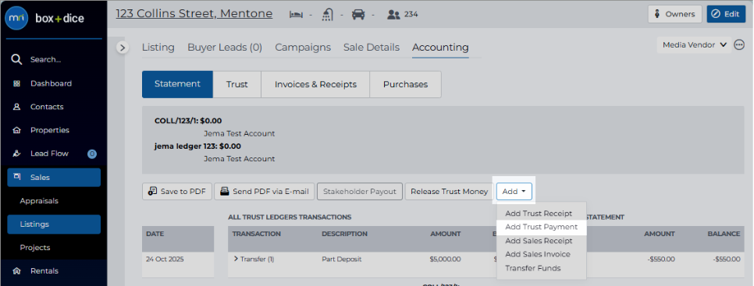The image size is (754, 286).
Task: Click the Rentals house icon
Action: coord(17,271)
